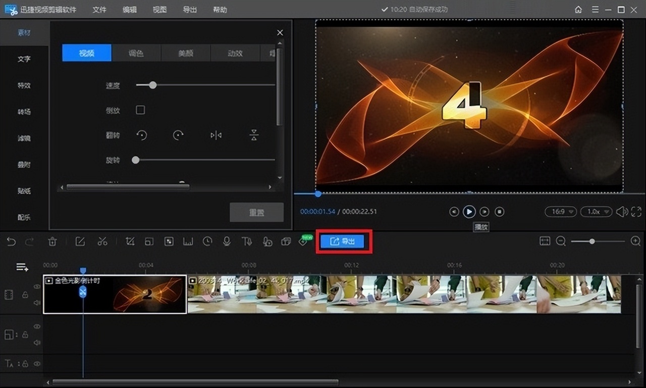Enable the 倒放 reverse playback checkbox
This screenshot has height=388, width=646.
pos(140,110)
